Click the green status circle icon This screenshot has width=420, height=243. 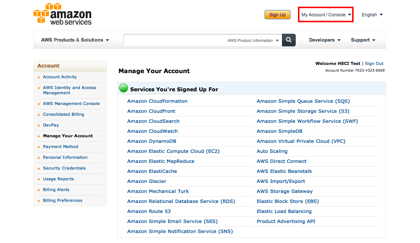124,88
